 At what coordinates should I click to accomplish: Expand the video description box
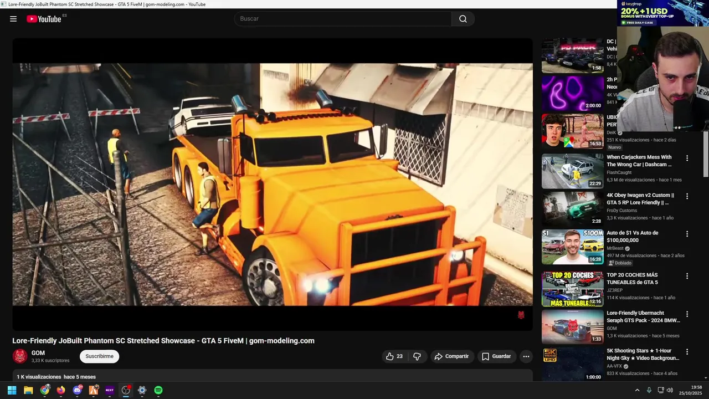(x=273, y=376)
